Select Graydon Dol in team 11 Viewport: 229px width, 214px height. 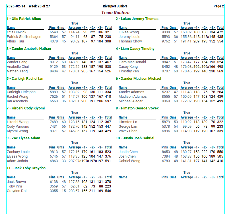click(16, 191)
